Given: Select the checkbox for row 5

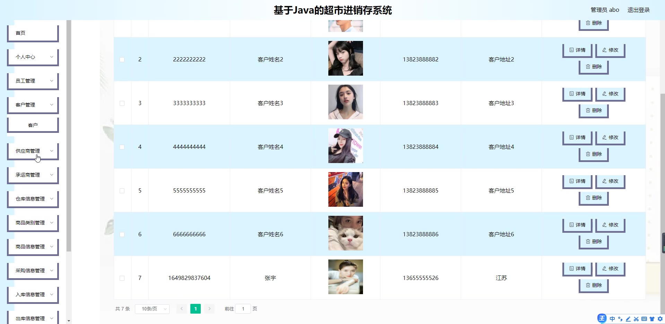Looking at the screenshot, I should click(x=122, y=191).
